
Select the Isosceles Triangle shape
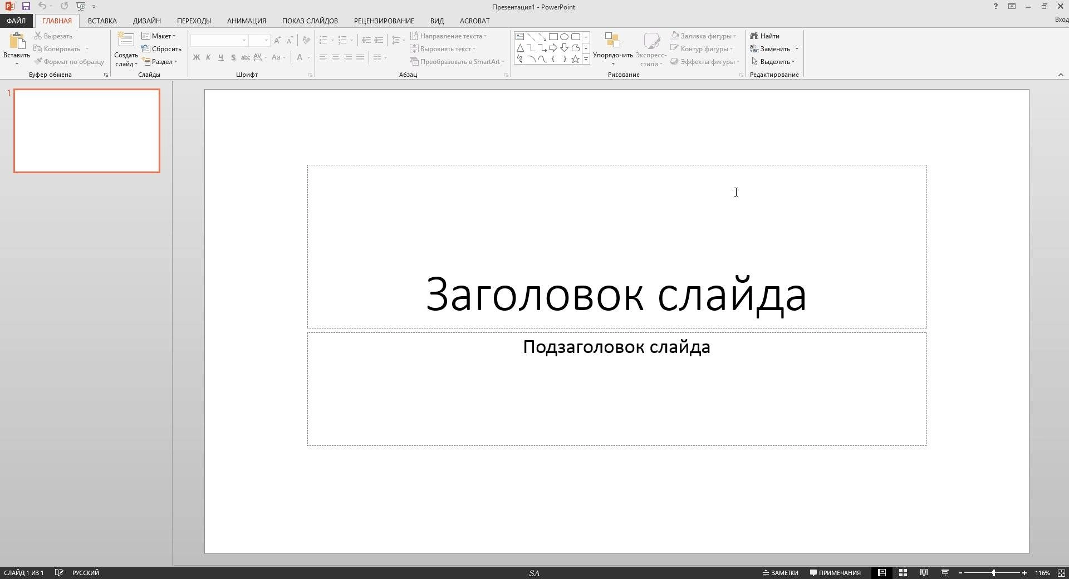[519, 48]
